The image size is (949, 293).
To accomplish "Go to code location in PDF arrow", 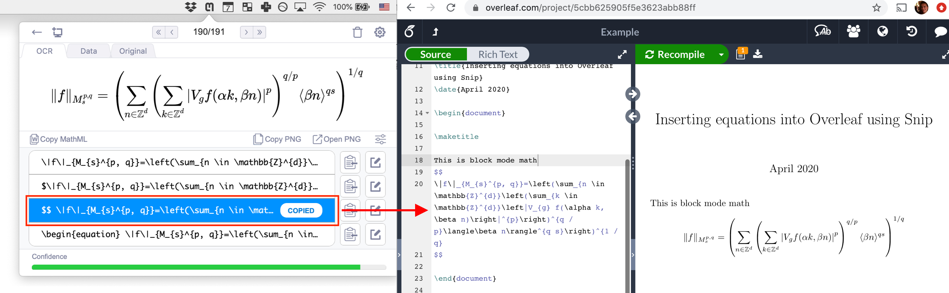I will 633,94.
